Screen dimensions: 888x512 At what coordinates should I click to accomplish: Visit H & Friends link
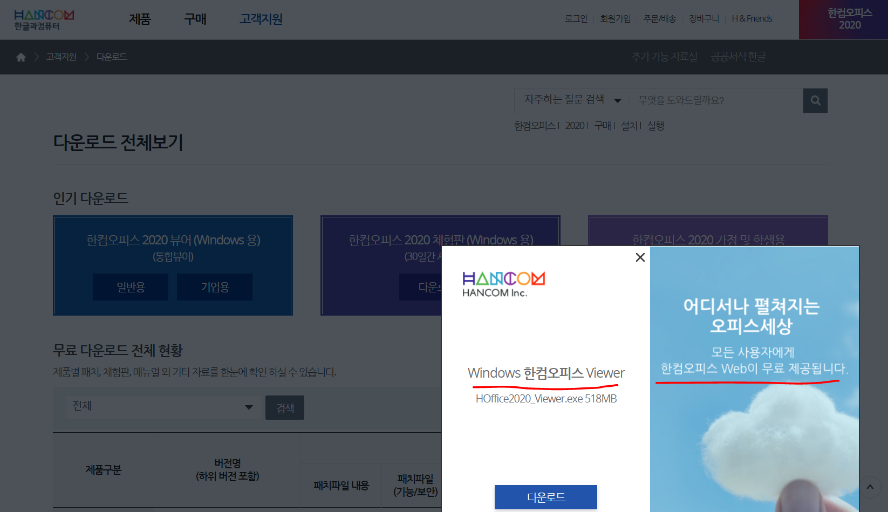click(x=752, y=19)
